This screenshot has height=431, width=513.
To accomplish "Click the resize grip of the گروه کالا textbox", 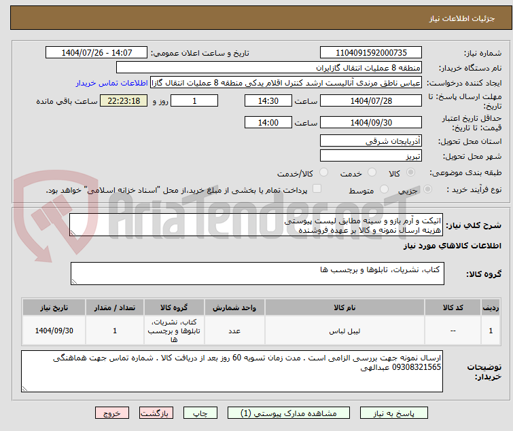I will pyautogui.click(x=74, y=282).
